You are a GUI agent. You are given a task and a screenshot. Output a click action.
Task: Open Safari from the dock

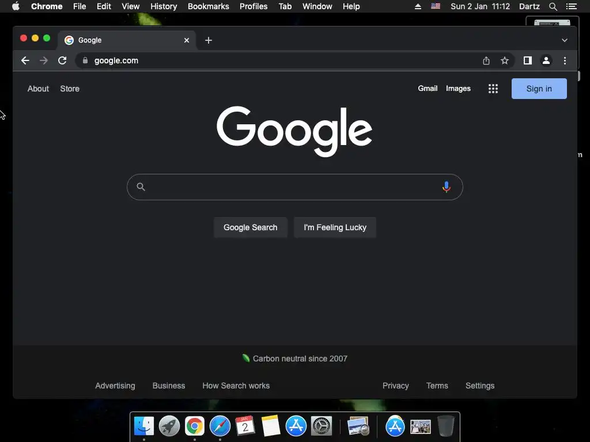coord(220,426)
